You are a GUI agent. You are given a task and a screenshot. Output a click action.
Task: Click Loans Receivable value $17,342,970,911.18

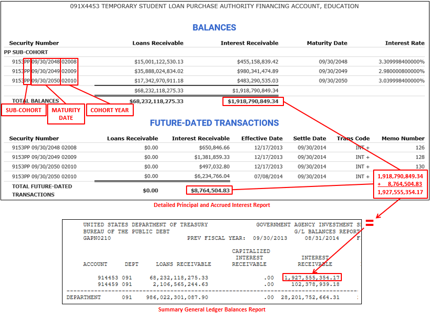(159, 81)
